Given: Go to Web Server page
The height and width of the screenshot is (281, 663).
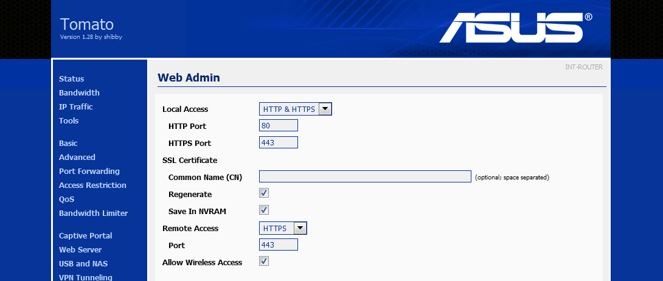Looking at the screenshot, I should [x=80, y=250].
